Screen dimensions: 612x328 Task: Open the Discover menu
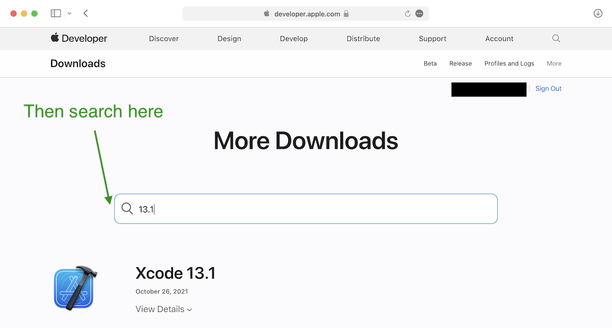tap(164, 39)
